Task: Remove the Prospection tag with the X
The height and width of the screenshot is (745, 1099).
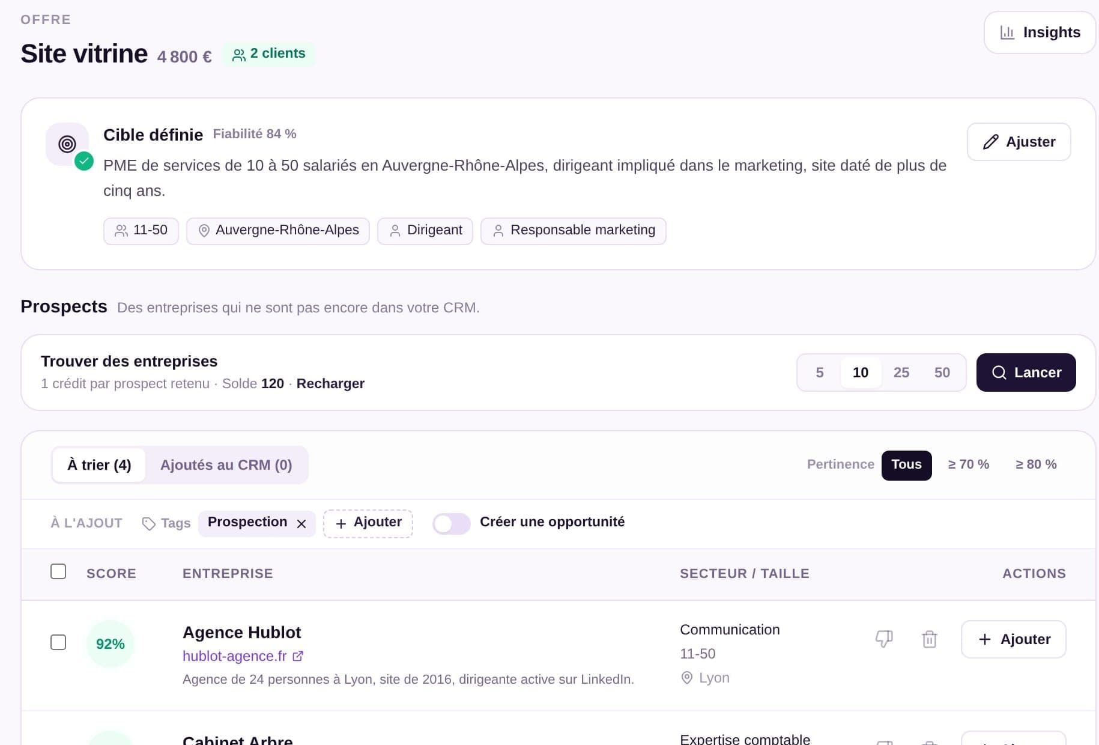Action: click(x=301, y=524)
